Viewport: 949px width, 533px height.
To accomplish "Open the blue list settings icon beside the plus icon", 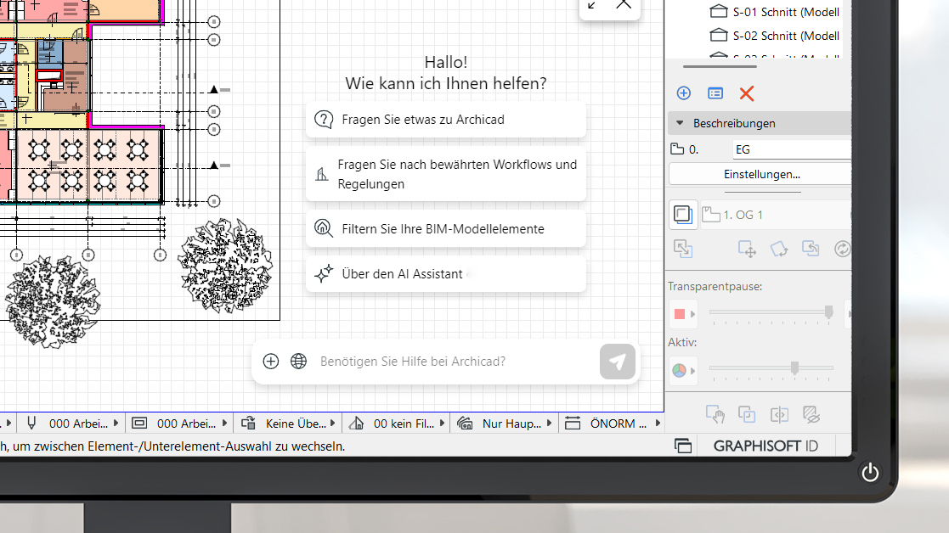I will (715, 93).
